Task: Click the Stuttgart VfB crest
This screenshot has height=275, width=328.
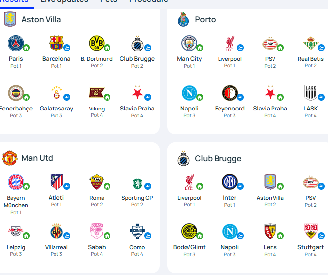Action: point(311,231)
